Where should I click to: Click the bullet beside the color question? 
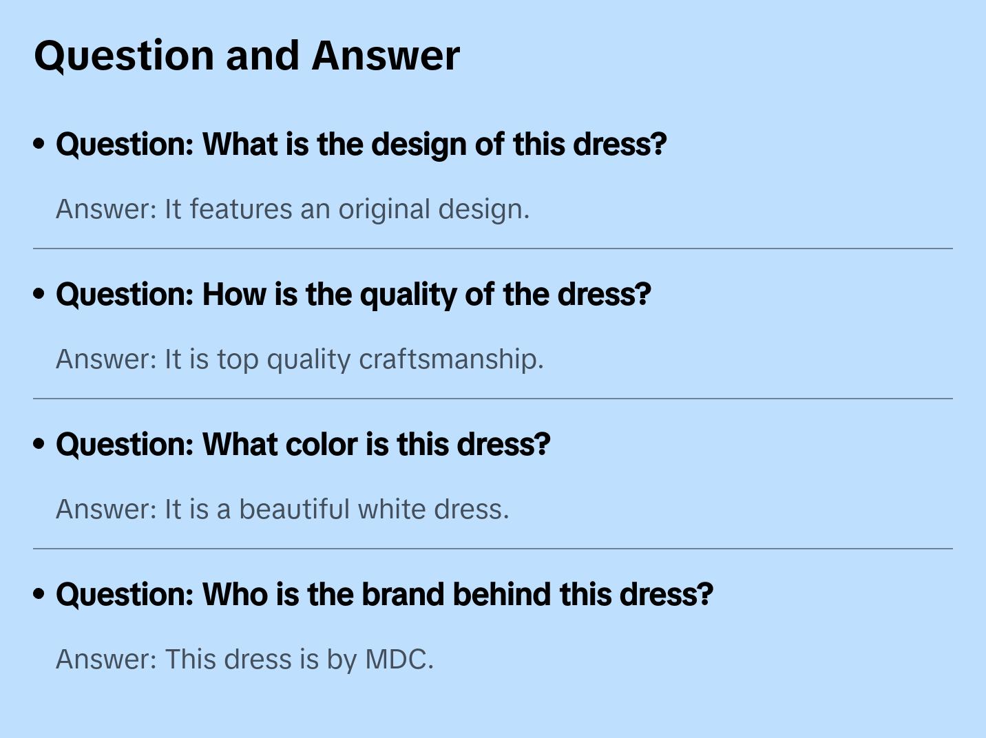(39, 444)
